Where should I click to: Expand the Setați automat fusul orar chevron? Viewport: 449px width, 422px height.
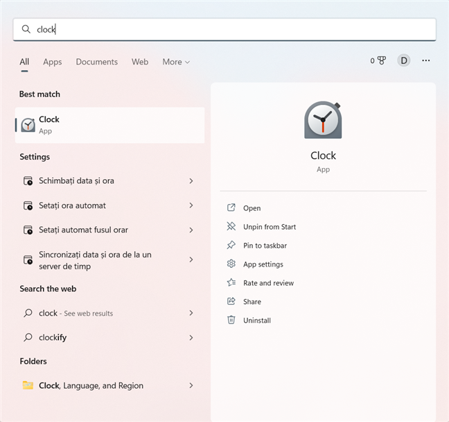pos(191,230)
